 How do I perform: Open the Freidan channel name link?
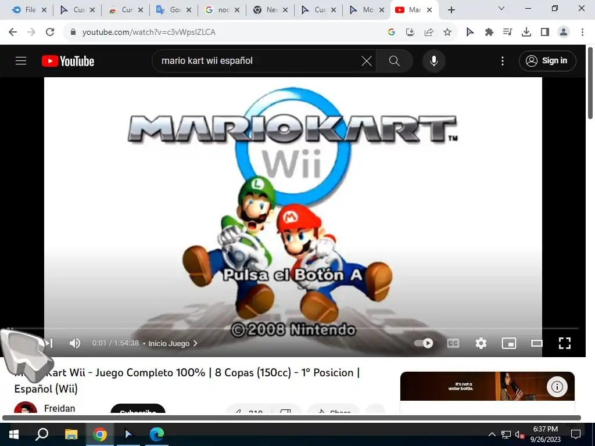pyautogui.click(x=60, y=408)
